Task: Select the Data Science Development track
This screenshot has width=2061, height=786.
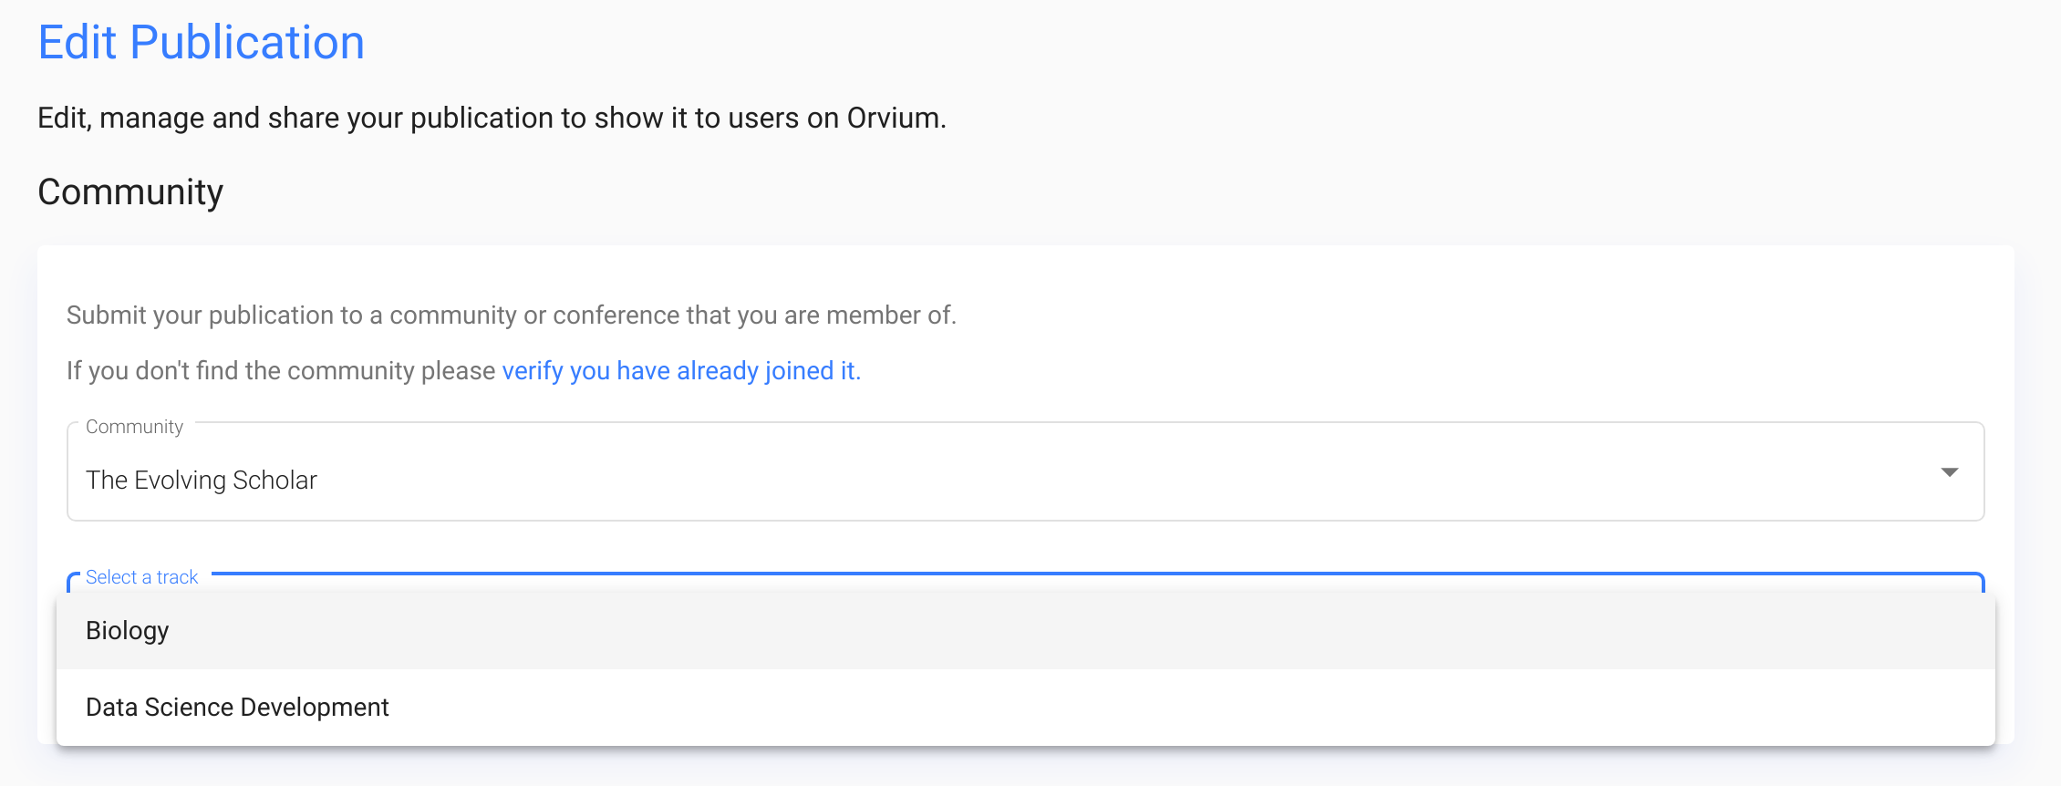Action: [x=1025, y=708]
